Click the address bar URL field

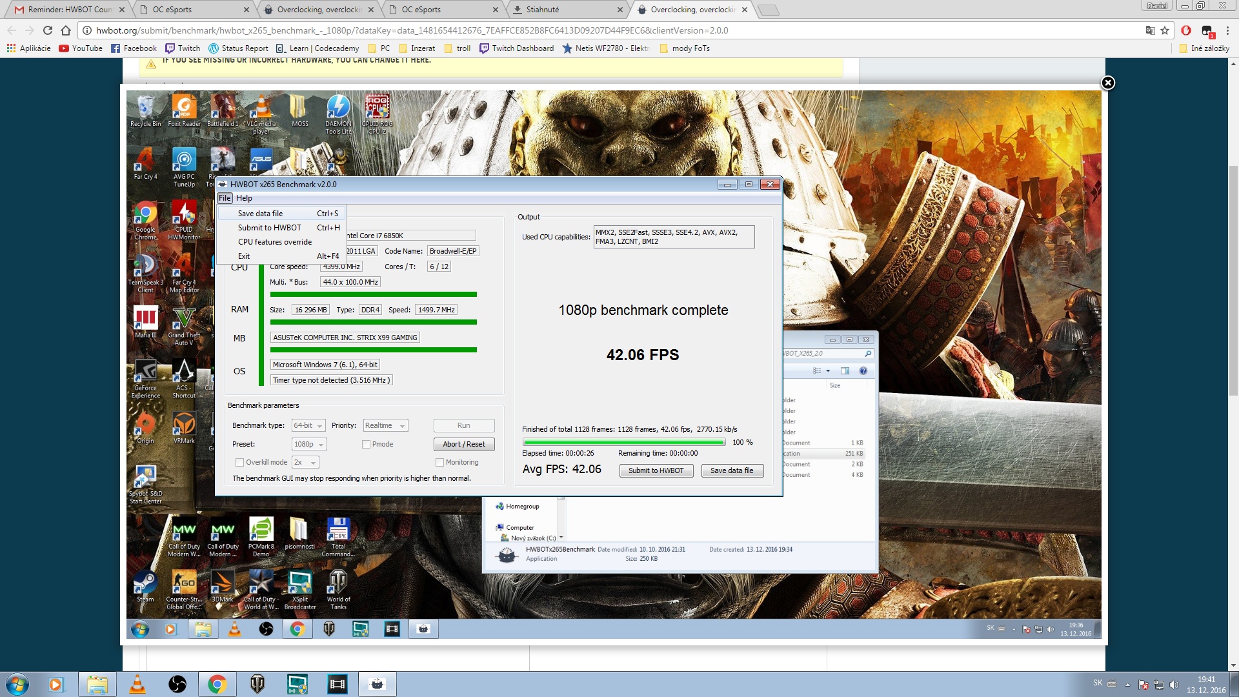[613, 30]
